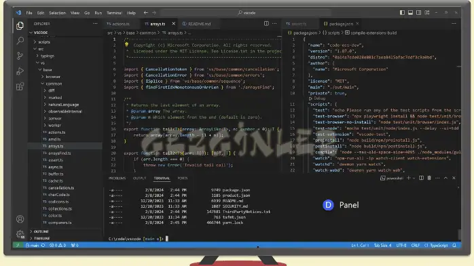Open the Selection menu
This screenshot has height=266, width=474.
pyautogui.click(x=58, y=13)
